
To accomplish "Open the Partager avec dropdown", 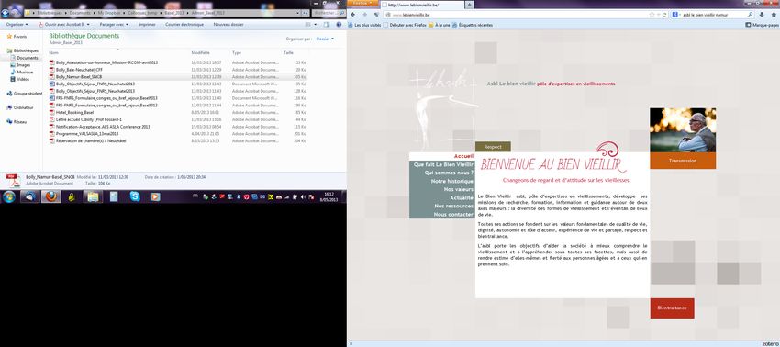I will coord(114,24).
